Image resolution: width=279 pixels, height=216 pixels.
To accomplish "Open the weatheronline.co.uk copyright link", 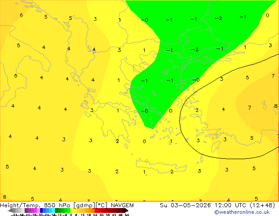I will pyautogui.click(x=242, y=212).
